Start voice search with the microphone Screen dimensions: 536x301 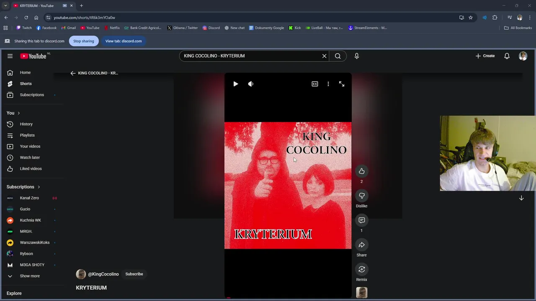tap(357, 56)
